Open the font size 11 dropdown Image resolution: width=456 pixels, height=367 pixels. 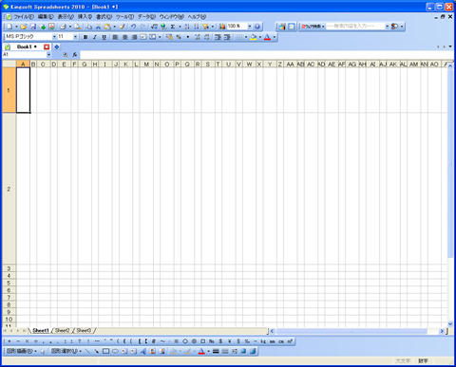pos(75,37)
